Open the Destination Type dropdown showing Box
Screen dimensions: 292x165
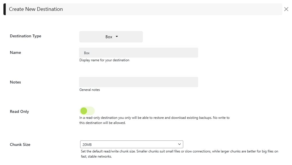click(111, 37)
